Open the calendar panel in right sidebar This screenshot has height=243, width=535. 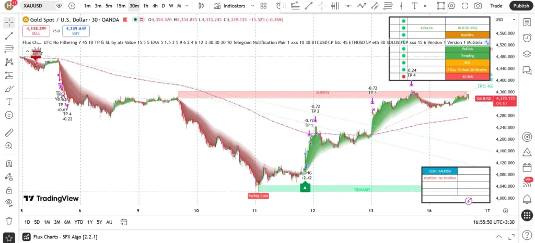[x=527, y=168]
